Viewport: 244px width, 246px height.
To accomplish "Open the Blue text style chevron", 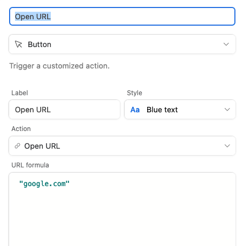I will 227,110.
